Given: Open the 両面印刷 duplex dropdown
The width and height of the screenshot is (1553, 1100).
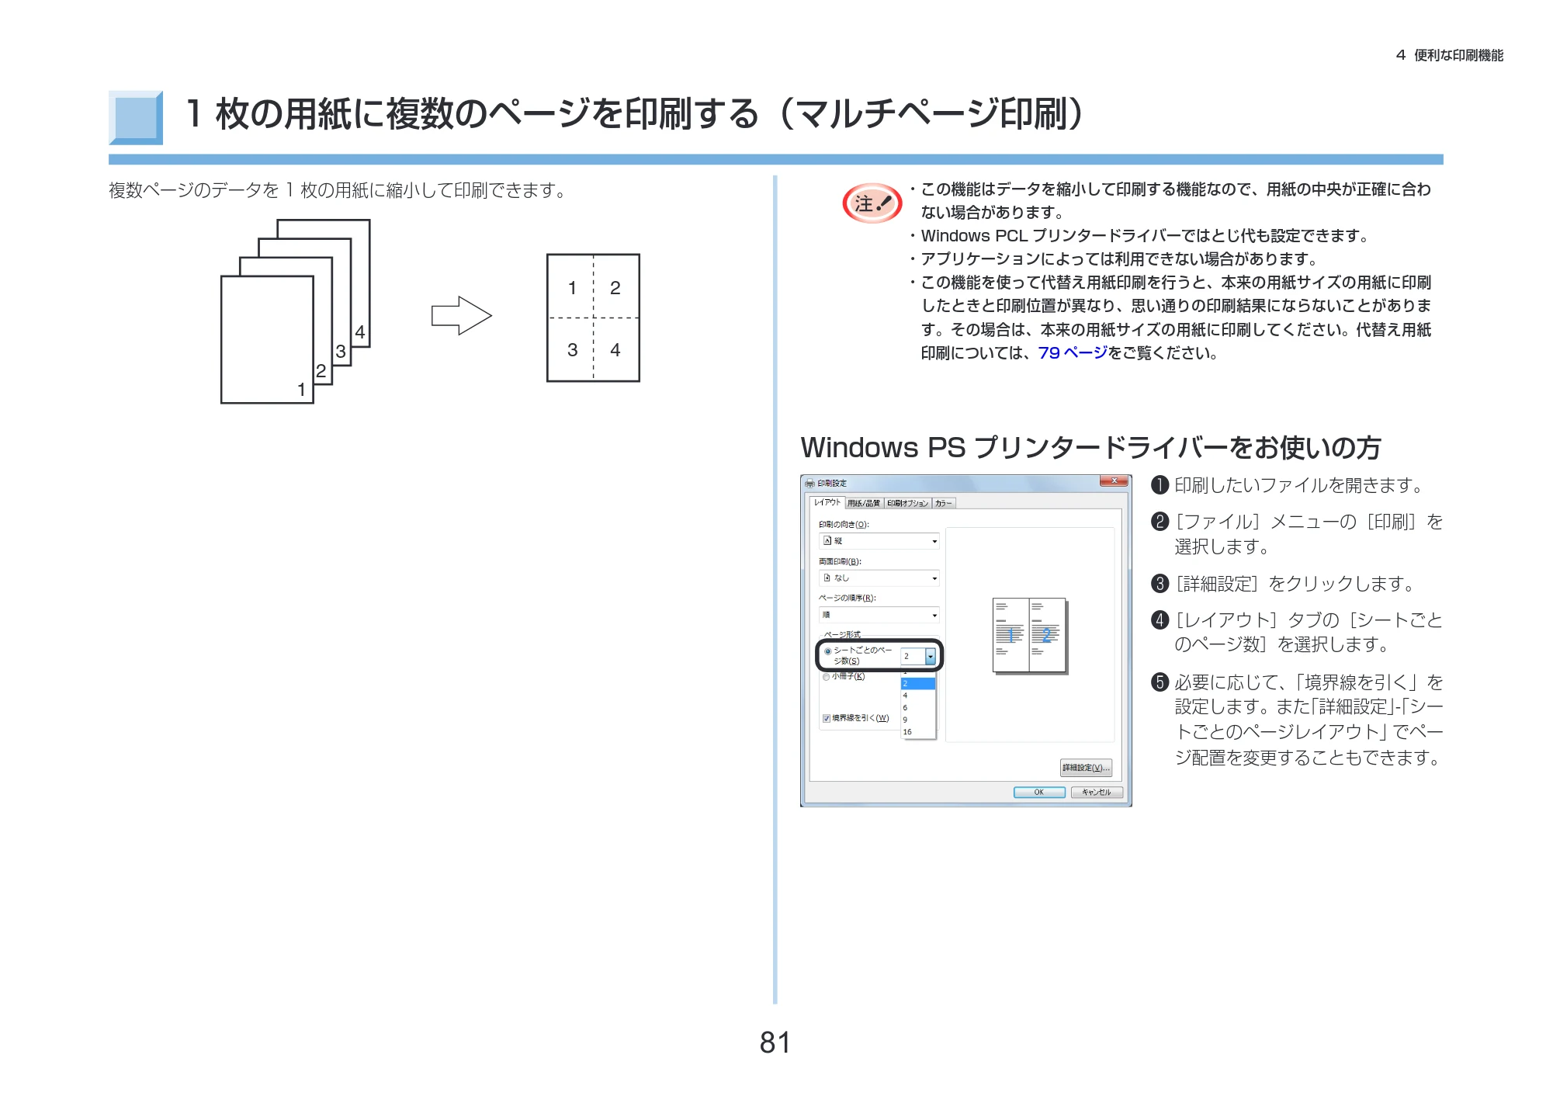Looking at the screenshot, I should click(x=879, y=578).
